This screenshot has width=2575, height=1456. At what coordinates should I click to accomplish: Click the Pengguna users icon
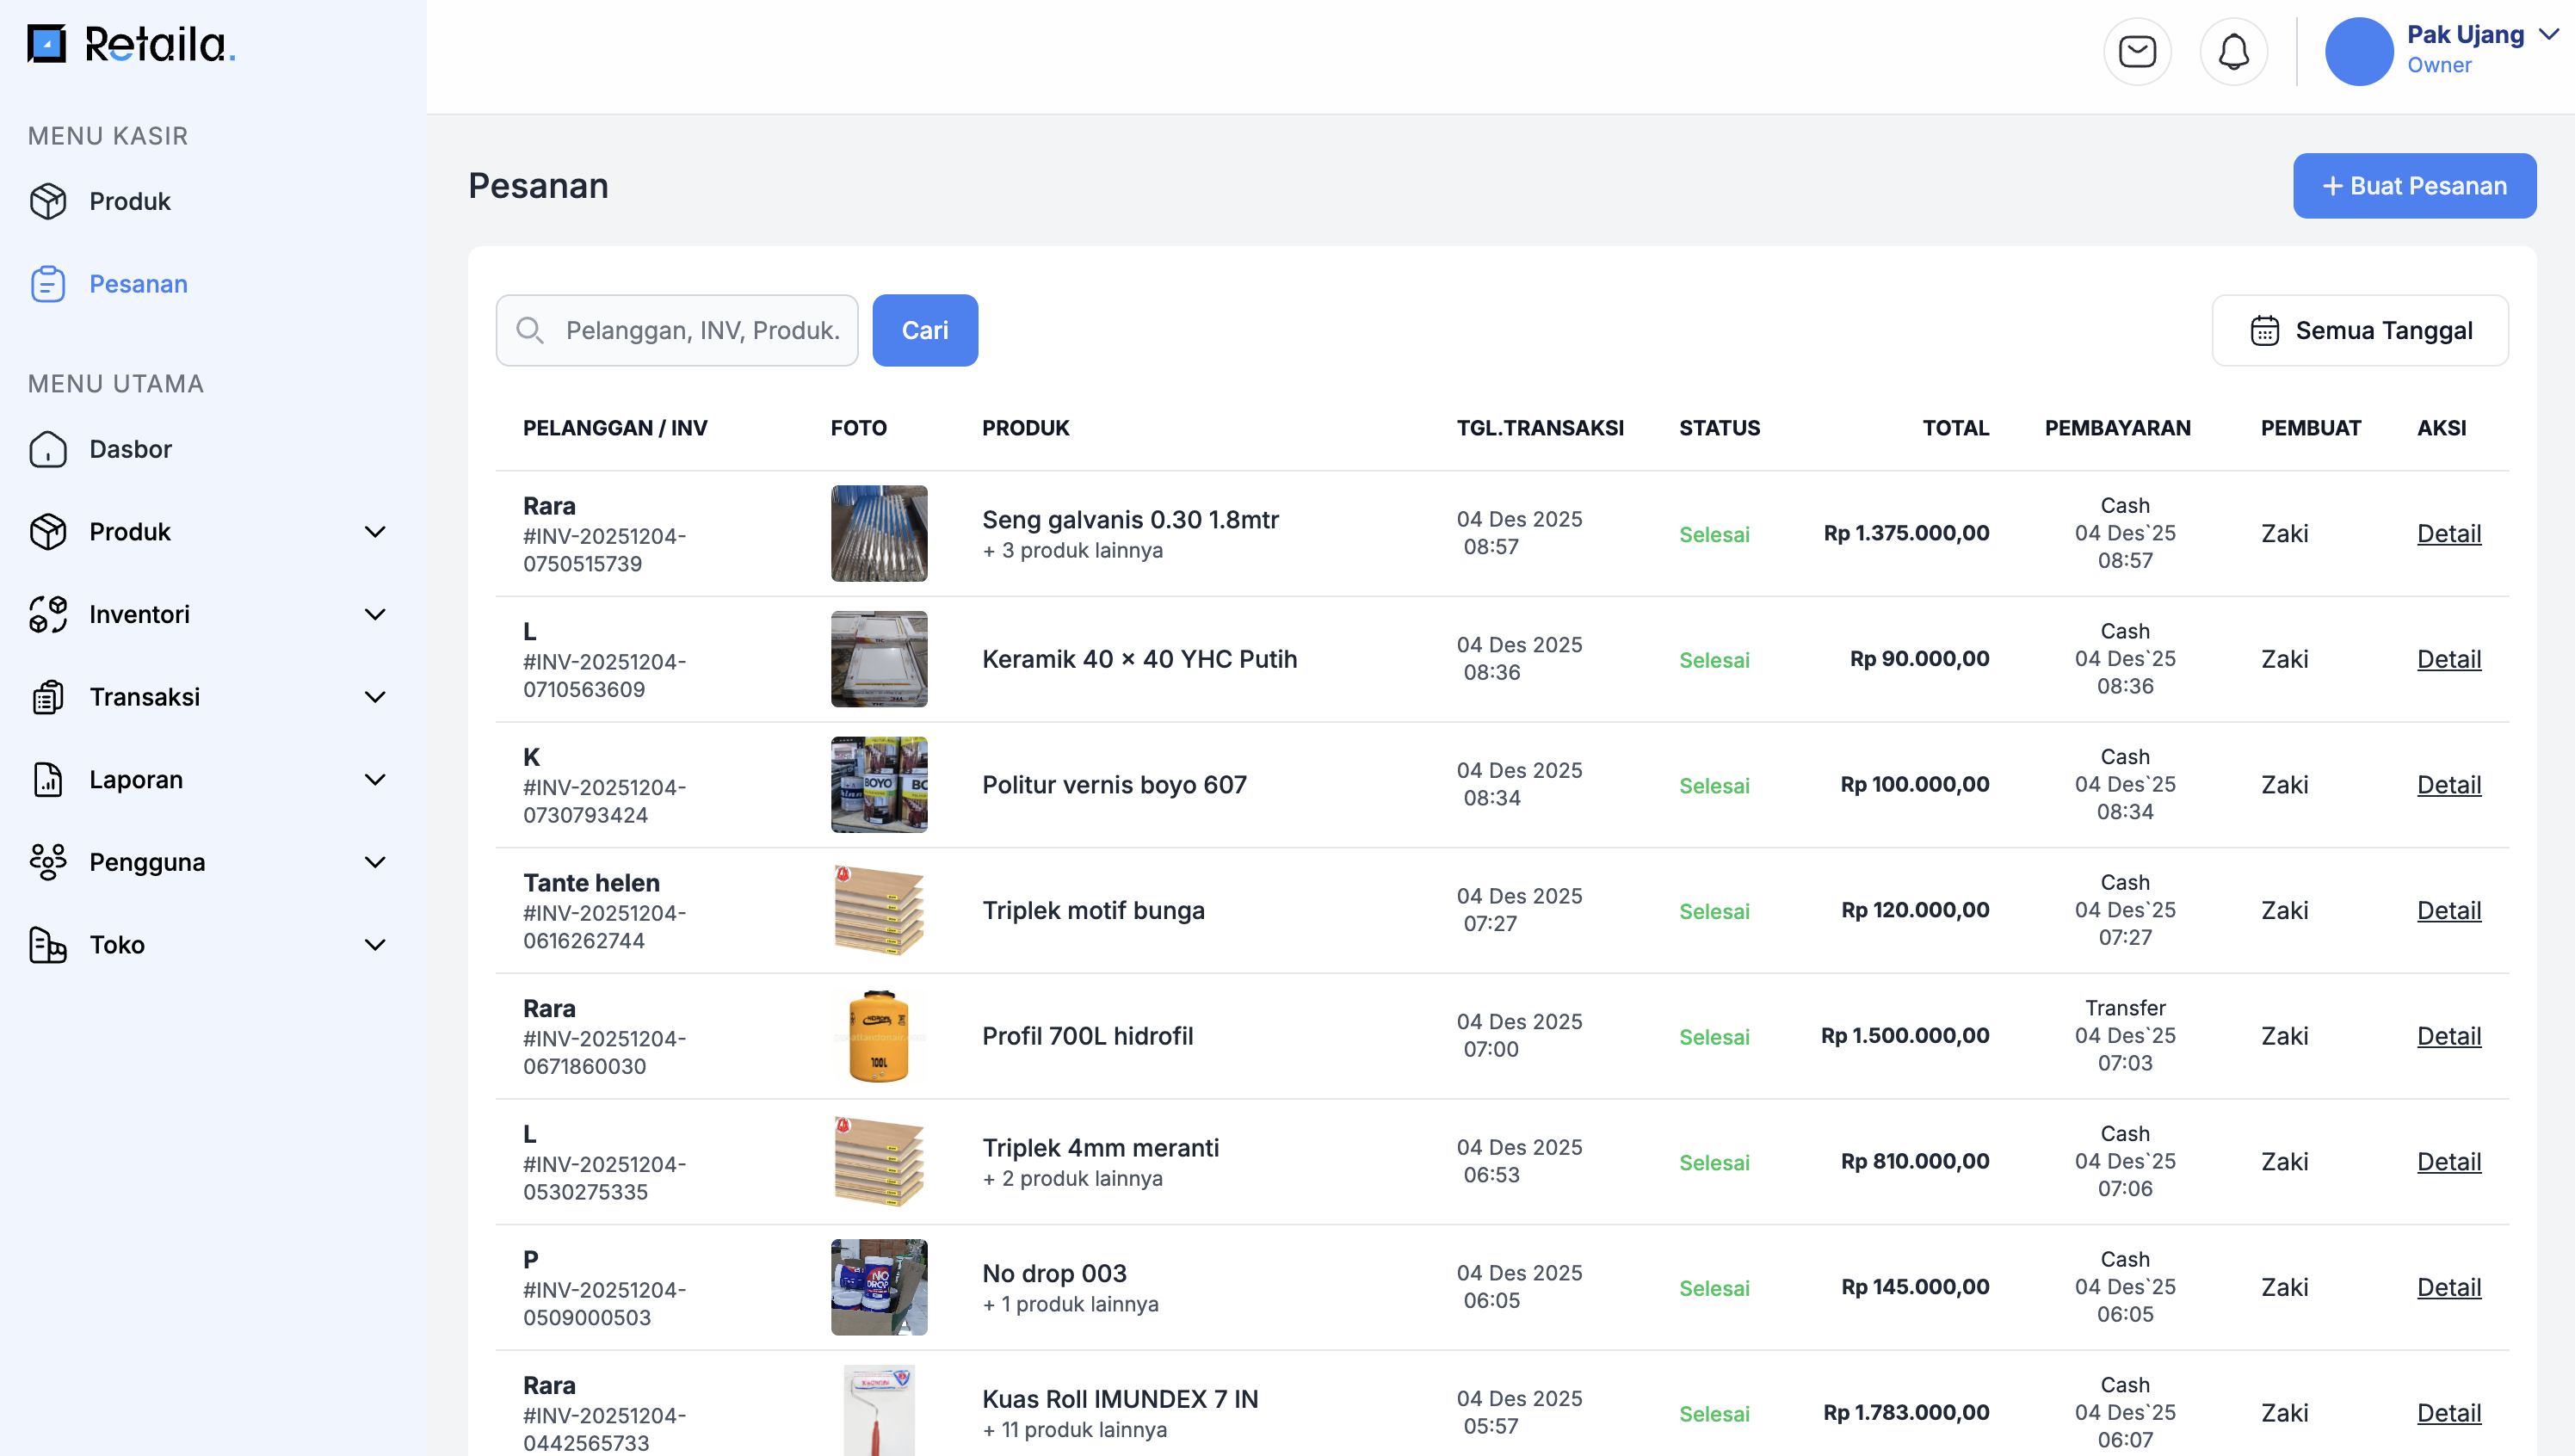click(47, 862)
